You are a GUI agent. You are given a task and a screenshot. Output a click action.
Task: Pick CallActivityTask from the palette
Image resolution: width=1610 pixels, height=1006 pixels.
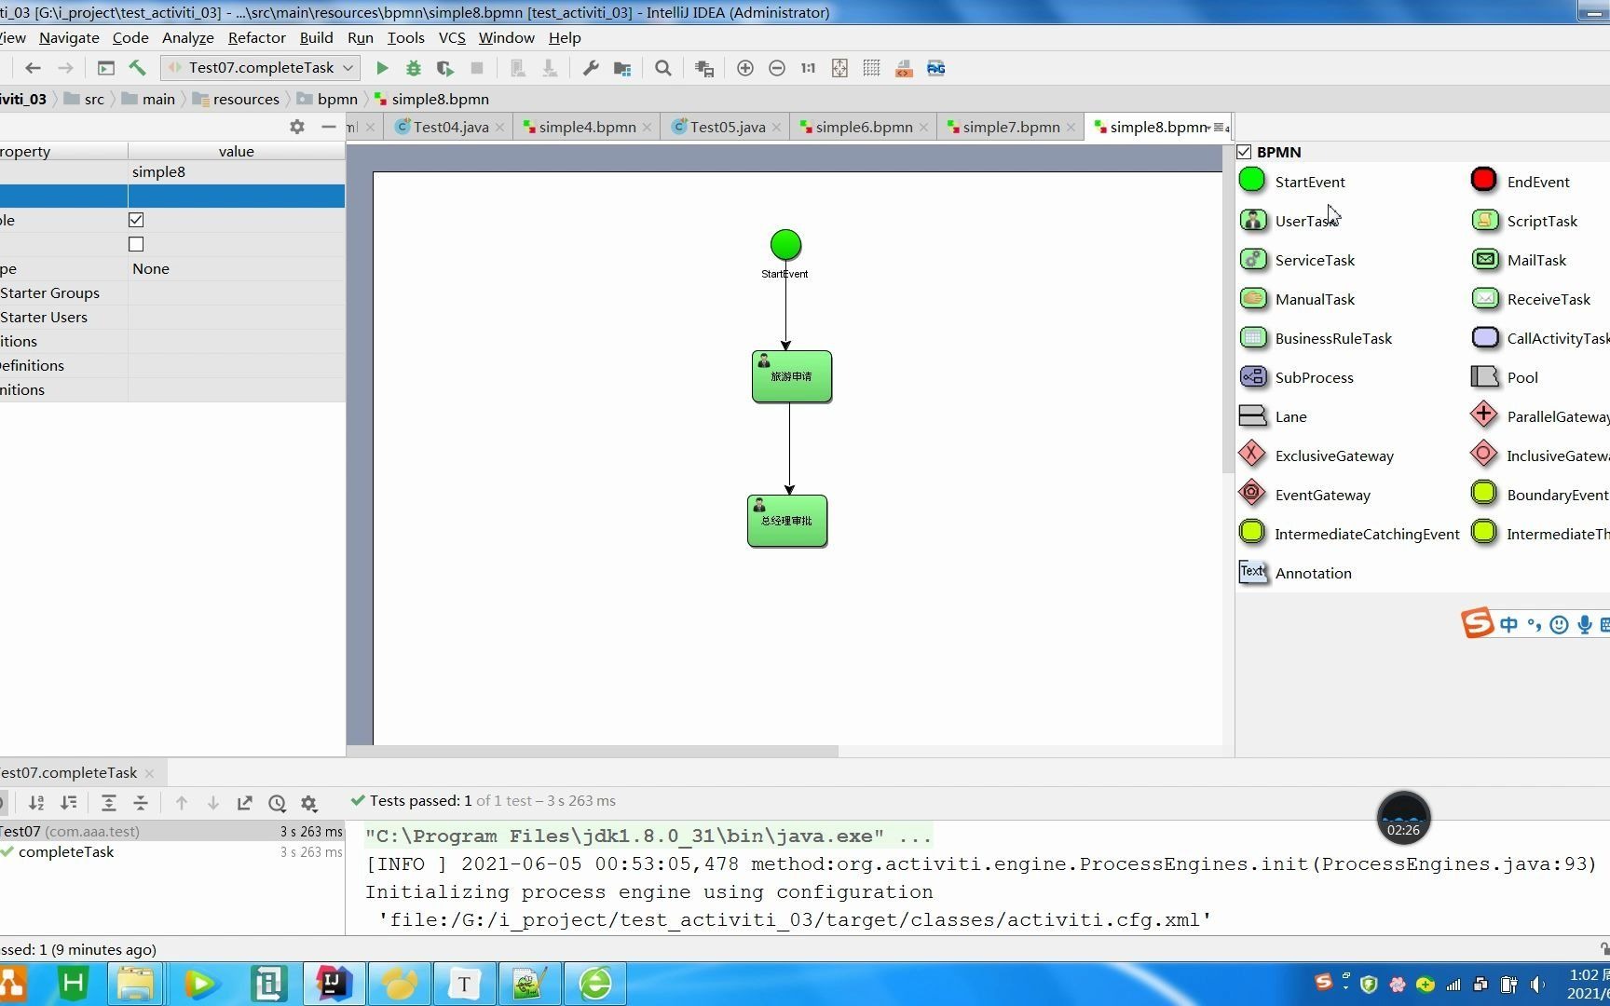[x=1540, y=338]
